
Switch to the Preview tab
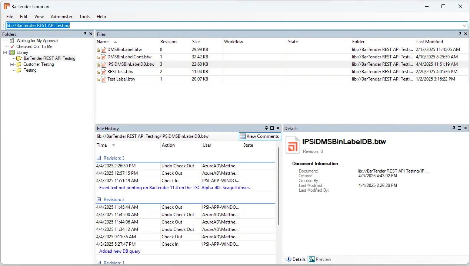[x=320, y=259]
